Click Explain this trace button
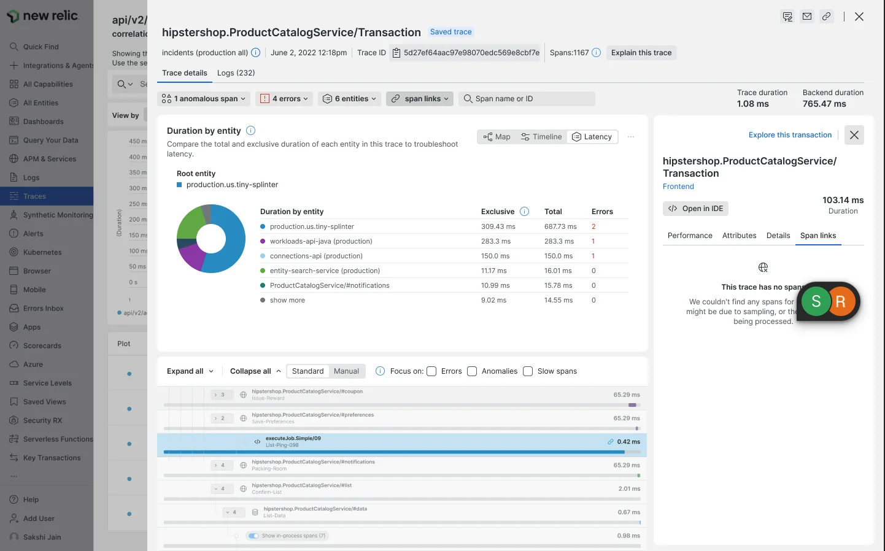885x551 pixels. point(641,53)
